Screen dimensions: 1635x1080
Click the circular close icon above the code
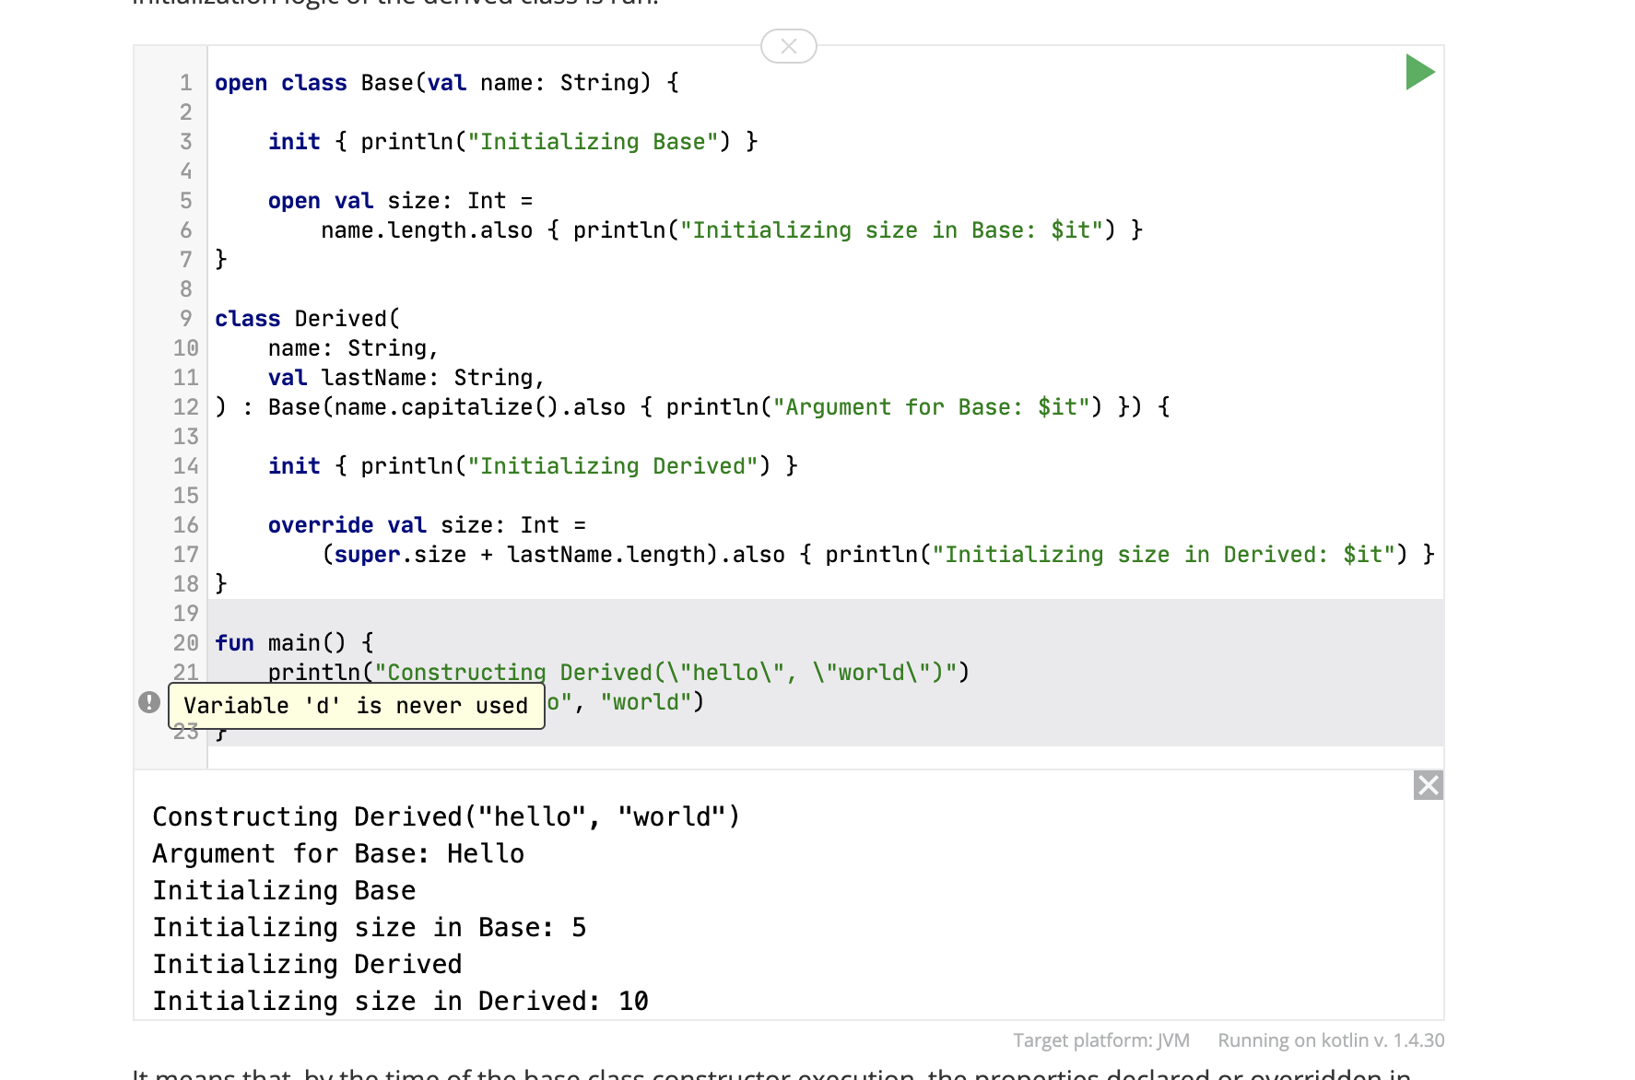(788, 46)
